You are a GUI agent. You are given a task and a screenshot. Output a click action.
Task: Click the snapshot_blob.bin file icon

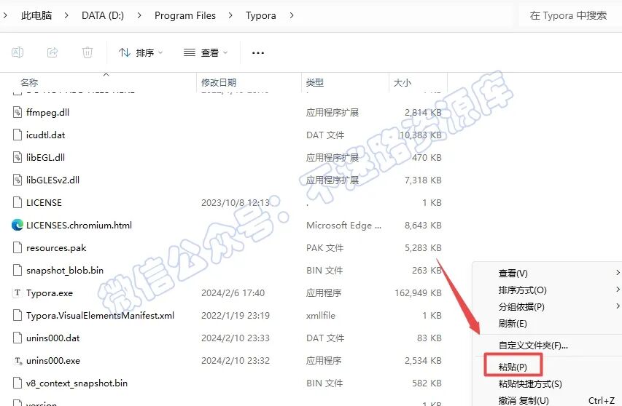click(17, 270)
